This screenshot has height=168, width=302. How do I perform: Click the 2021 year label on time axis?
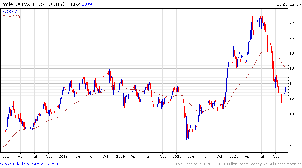pyautogui.click(x=234, y=156)
